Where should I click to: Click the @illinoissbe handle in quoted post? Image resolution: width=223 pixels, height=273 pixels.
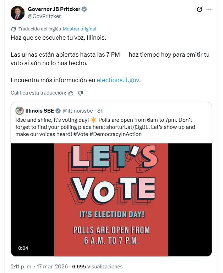(78, 111)
